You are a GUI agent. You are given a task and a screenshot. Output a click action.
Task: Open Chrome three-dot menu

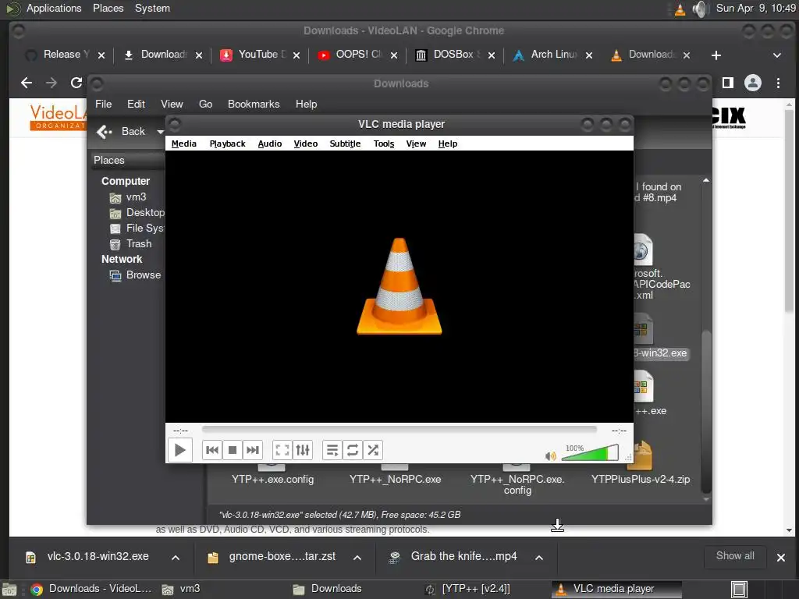point(778,83)
